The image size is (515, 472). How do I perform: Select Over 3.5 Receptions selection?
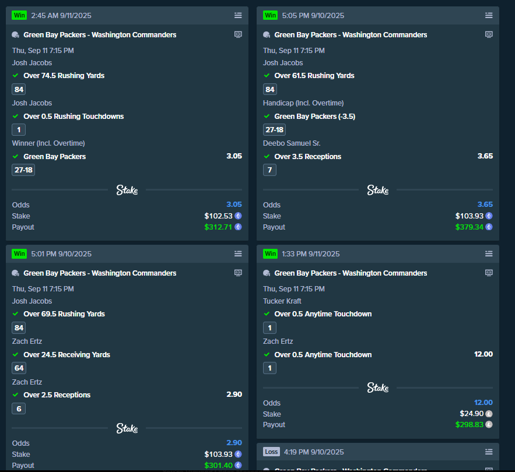pos(308,157)
